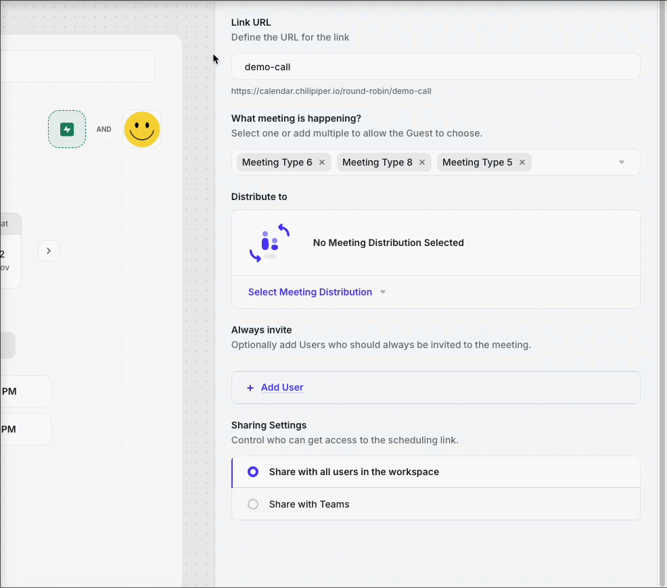
Task: Click the next date chevron arrow
Action: 49,251
